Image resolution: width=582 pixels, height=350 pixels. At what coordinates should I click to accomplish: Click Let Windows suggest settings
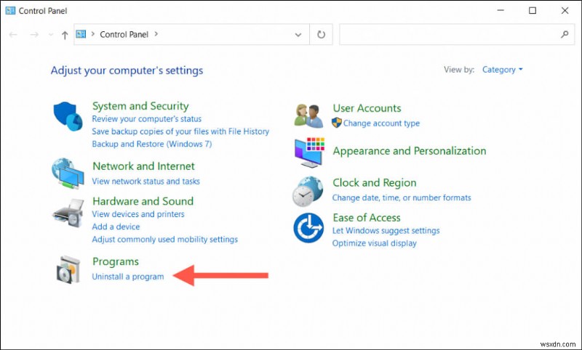coord(386,231)
